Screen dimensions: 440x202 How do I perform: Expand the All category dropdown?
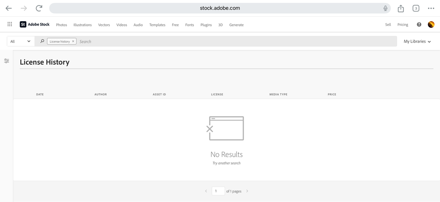click(x=20, y=41)
